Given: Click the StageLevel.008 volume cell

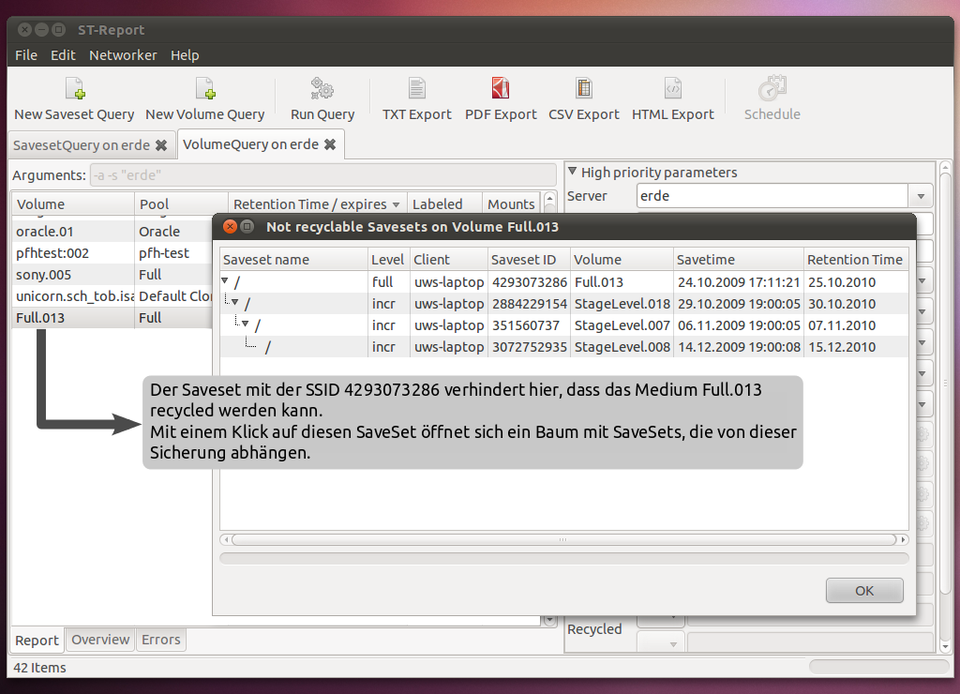Looking at the screenshot, I should click(x=622, y=347).
